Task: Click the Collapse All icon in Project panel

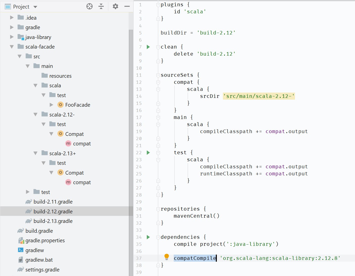Action: point(101,7)
